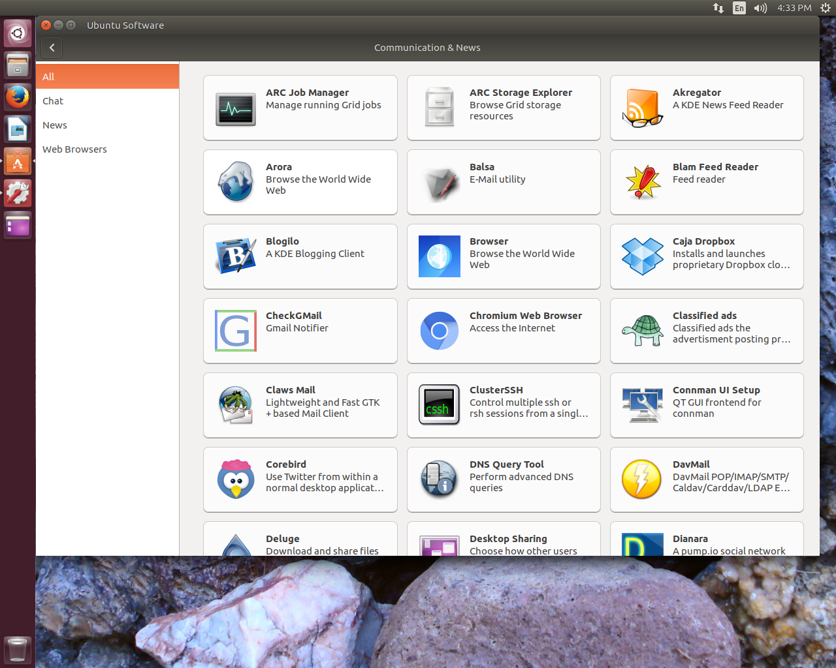
Task: Select the Caja Dropbox icon
Action: [643, 256]
